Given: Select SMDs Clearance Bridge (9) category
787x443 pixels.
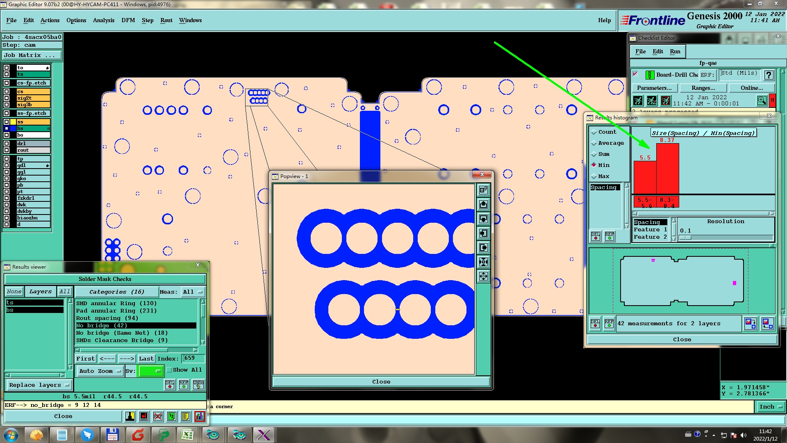Looking at the screenshot, I should point(122,340).
